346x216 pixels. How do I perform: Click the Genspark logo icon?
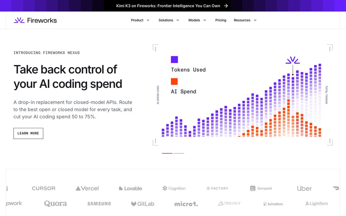click(x=253, y=188)
